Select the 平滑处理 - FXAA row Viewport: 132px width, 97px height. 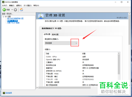pos(81,74)
